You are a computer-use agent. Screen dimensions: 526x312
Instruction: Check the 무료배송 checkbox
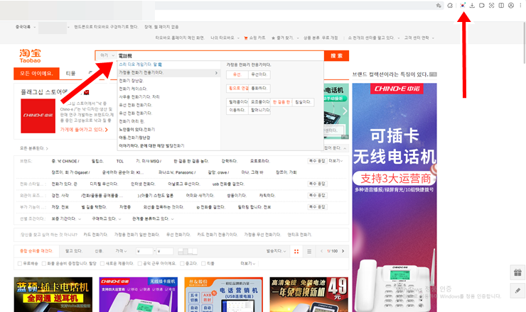tap(19, 264)
